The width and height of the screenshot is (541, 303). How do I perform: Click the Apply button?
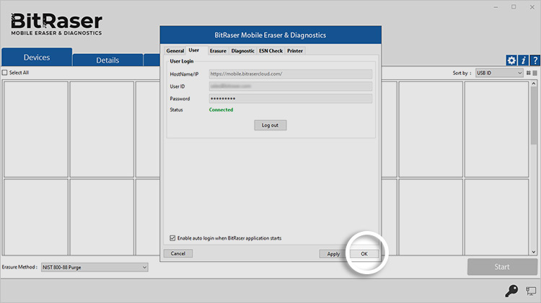[333, 254]
